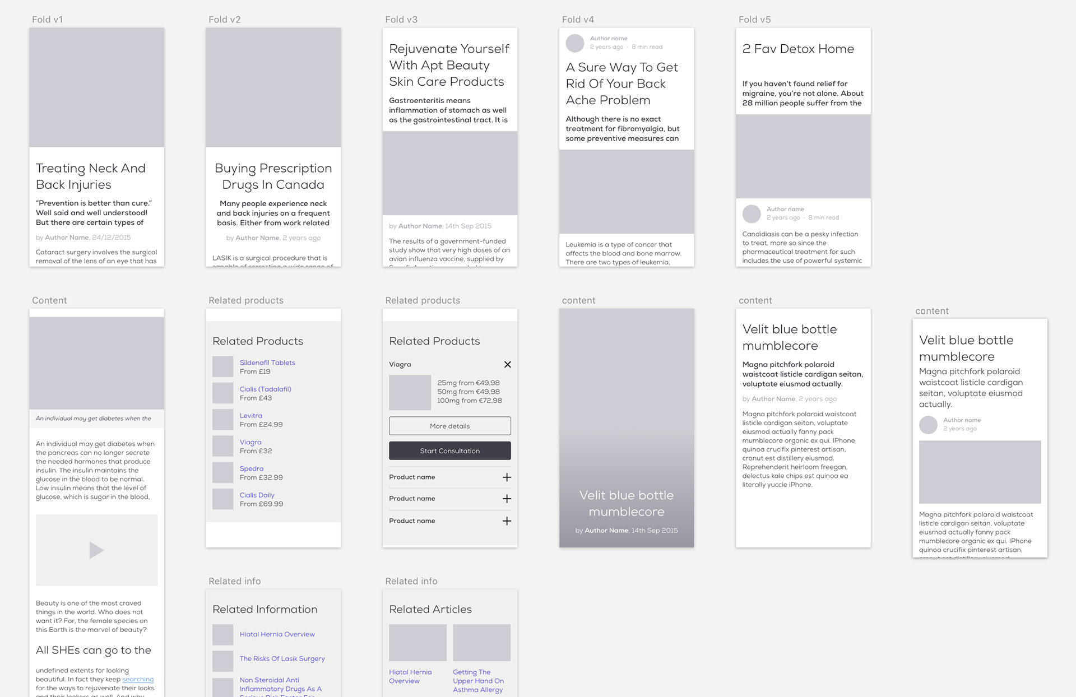Play the video placeholder
This screenshot has width=1076, height=697.
(96, 550)
